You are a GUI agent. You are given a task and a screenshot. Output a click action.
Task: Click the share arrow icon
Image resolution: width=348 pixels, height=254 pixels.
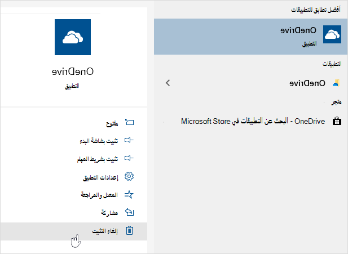point(129,212)
